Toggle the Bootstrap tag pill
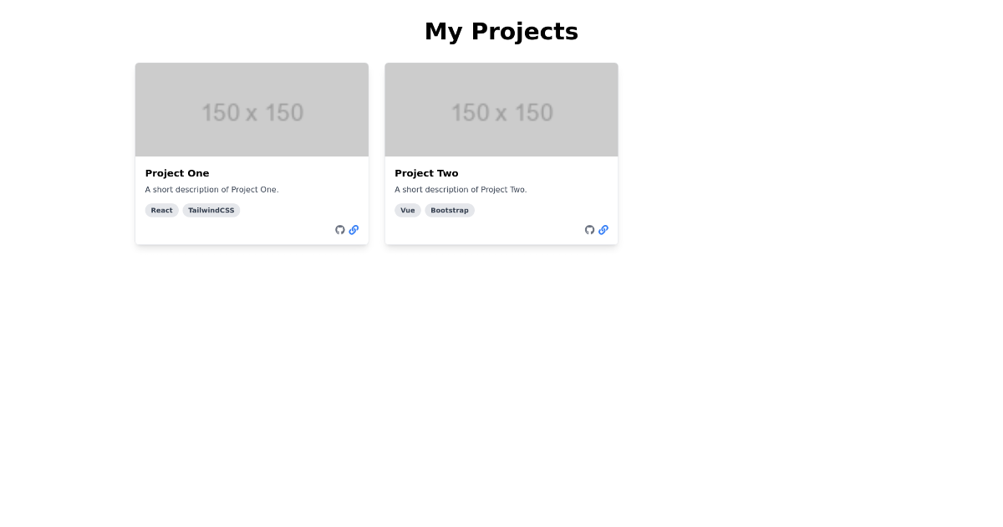Viewport: 1003px width, 527px height. pyautogui.click(x=450, y=210)
